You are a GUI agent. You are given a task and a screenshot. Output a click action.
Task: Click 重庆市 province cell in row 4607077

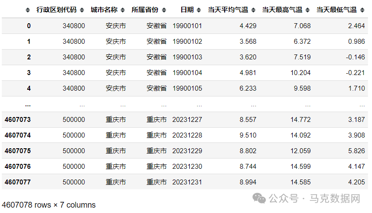point(157,182)
